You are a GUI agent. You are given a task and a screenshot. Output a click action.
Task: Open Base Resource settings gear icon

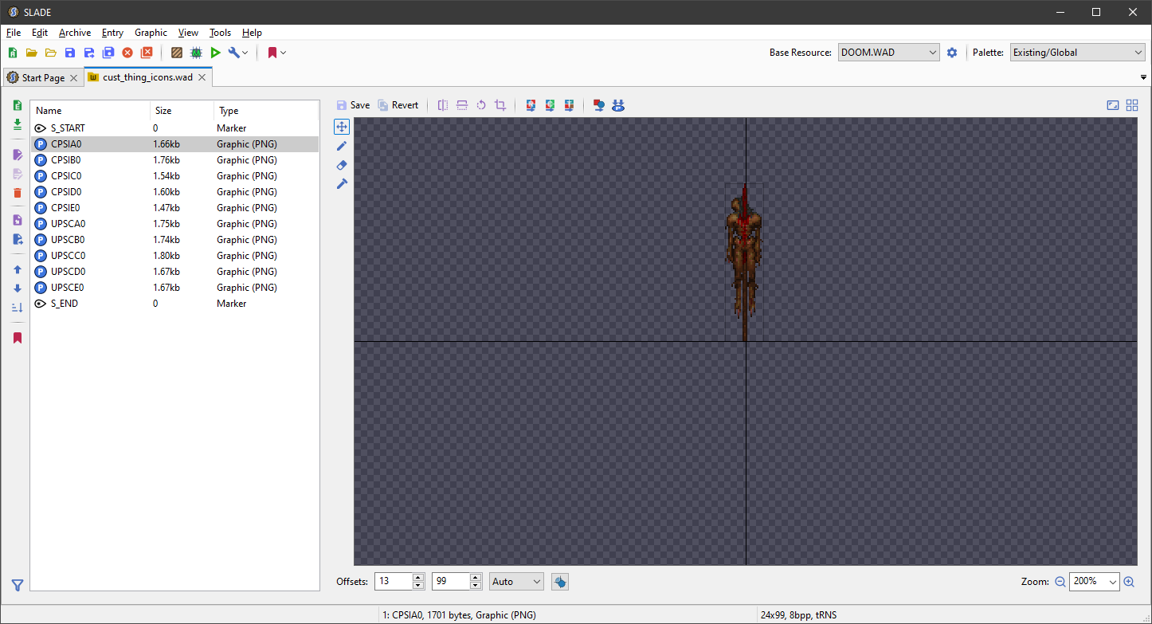(x=952, y=53)
